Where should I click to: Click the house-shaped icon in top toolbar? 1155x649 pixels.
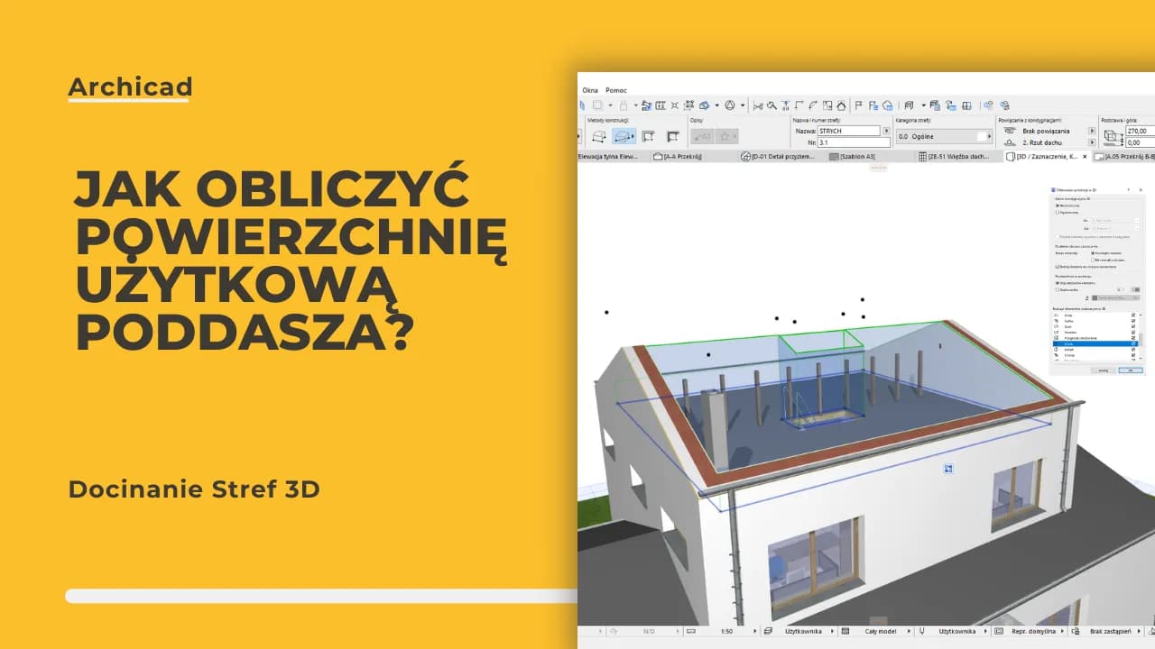click(842, 105)
